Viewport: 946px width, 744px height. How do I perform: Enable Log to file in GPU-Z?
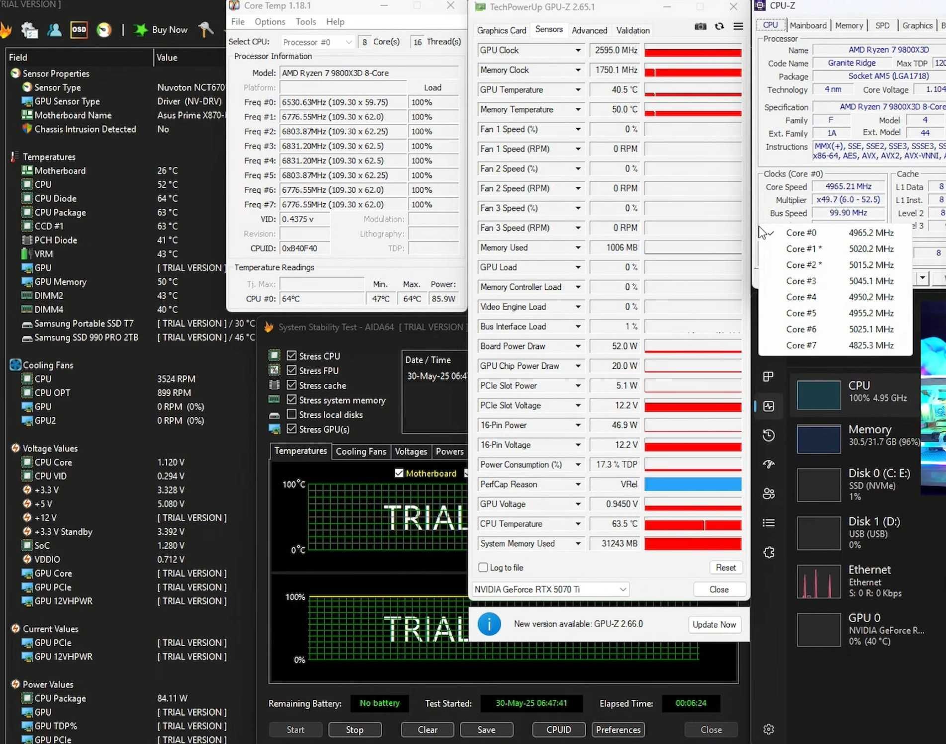(x=483, y=568)
